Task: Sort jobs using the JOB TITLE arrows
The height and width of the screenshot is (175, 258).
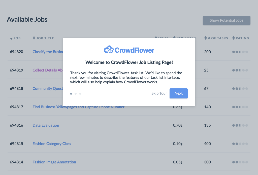Action: 34,38
